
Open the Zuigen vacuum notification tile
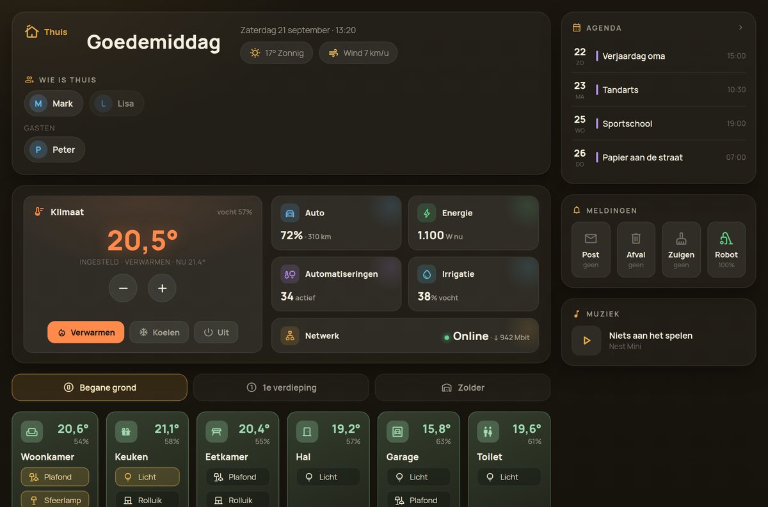click(681, 249)
